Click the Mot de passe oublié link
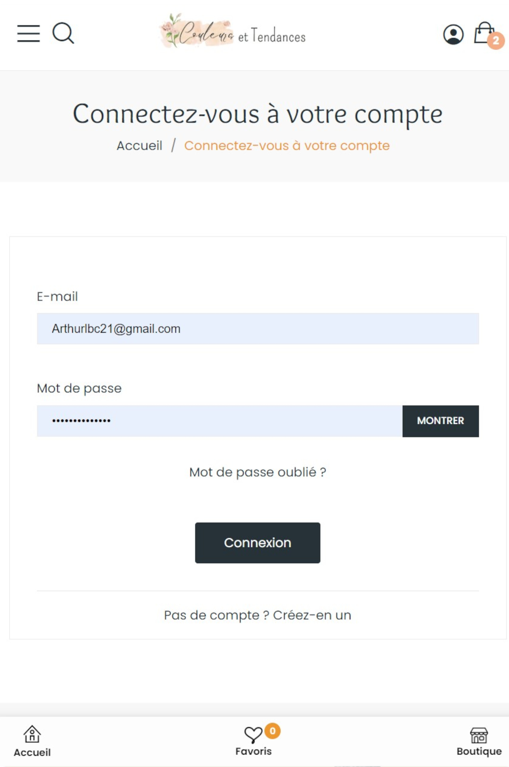Screen dimensions: 509x767 click(x=257, y=472)
